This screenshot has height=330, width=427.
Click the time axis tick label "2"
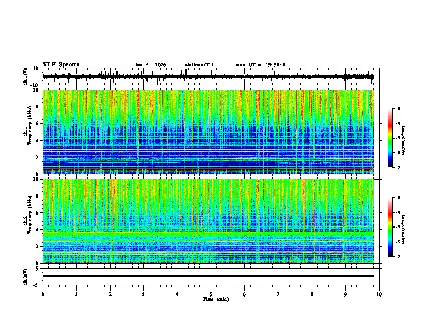click(110, 294)
